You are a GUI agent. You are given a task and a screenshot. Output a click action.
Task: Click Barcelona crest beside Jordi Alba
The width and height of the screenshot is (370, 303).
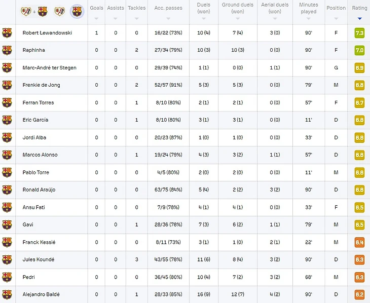7,137
